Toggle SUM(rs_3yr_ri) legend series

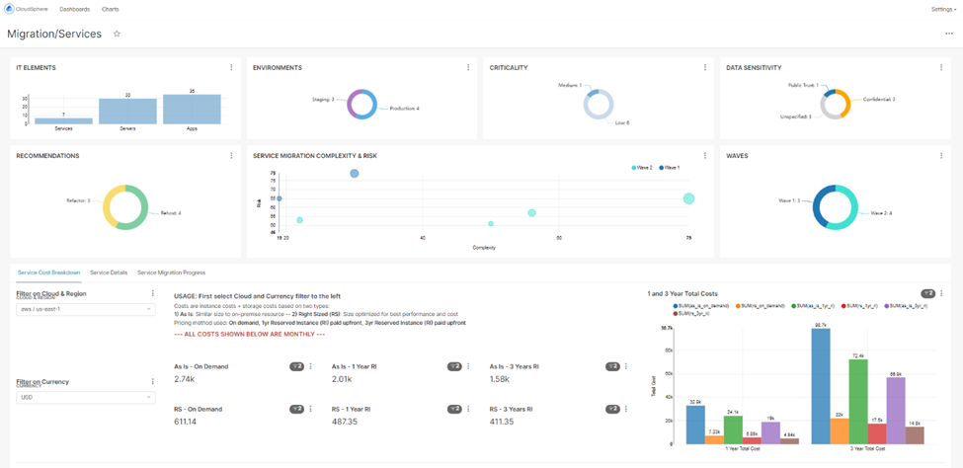click(691, 314)
